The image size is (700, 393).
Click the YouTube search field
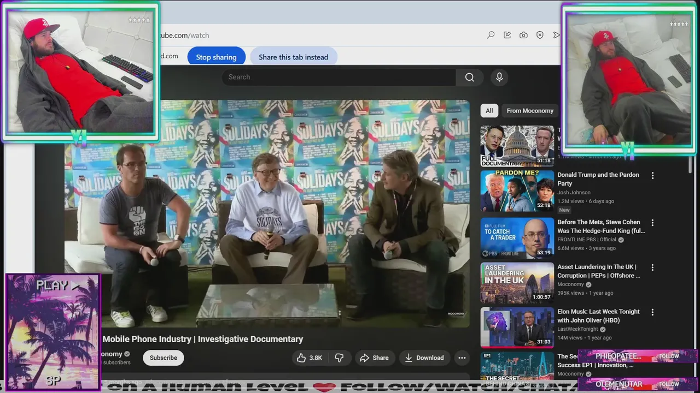339,77
